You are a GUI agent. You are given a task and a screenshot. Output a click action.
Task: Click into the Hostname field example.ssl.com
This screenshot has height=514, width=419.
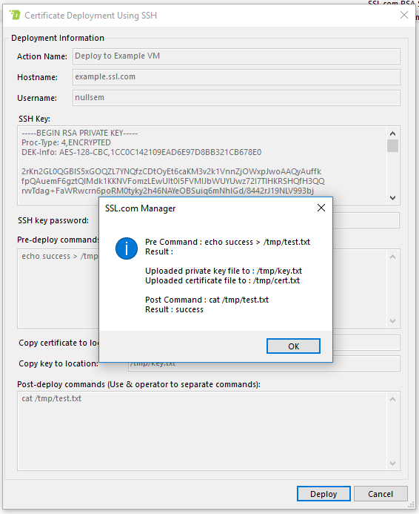(236, 77)
